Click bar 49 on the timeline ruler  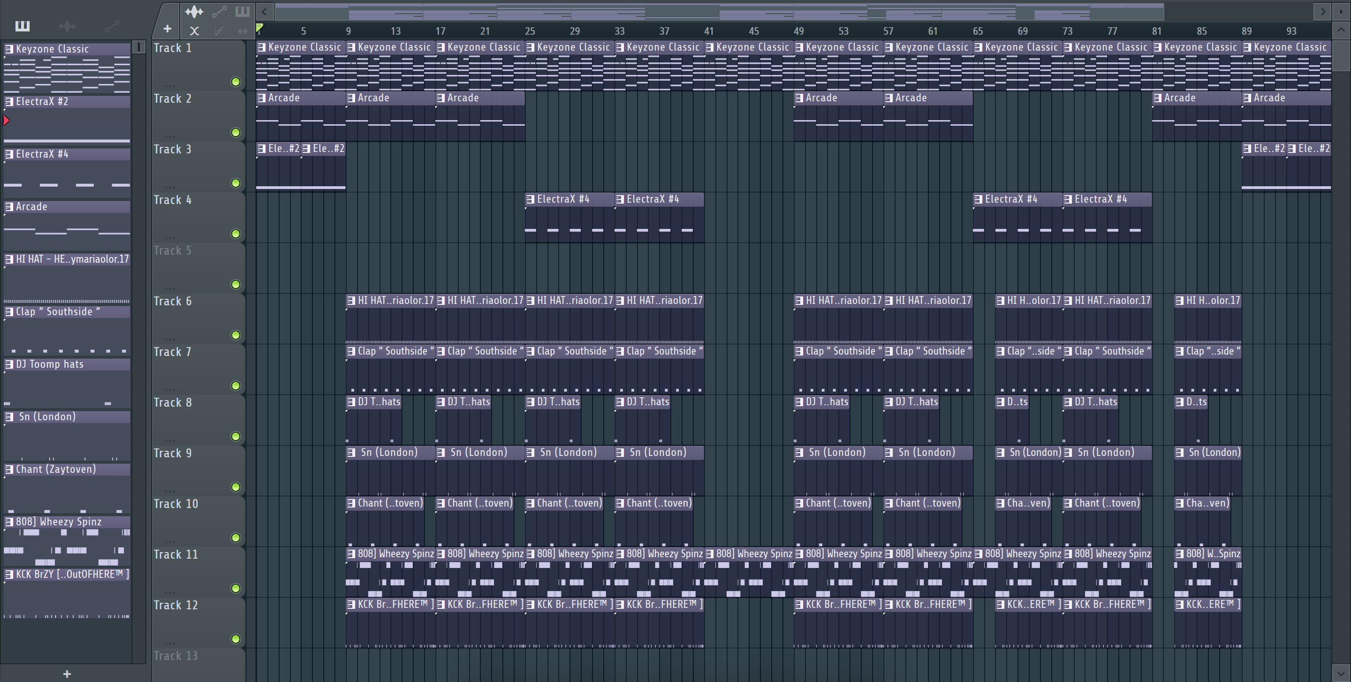coord(799,31)
